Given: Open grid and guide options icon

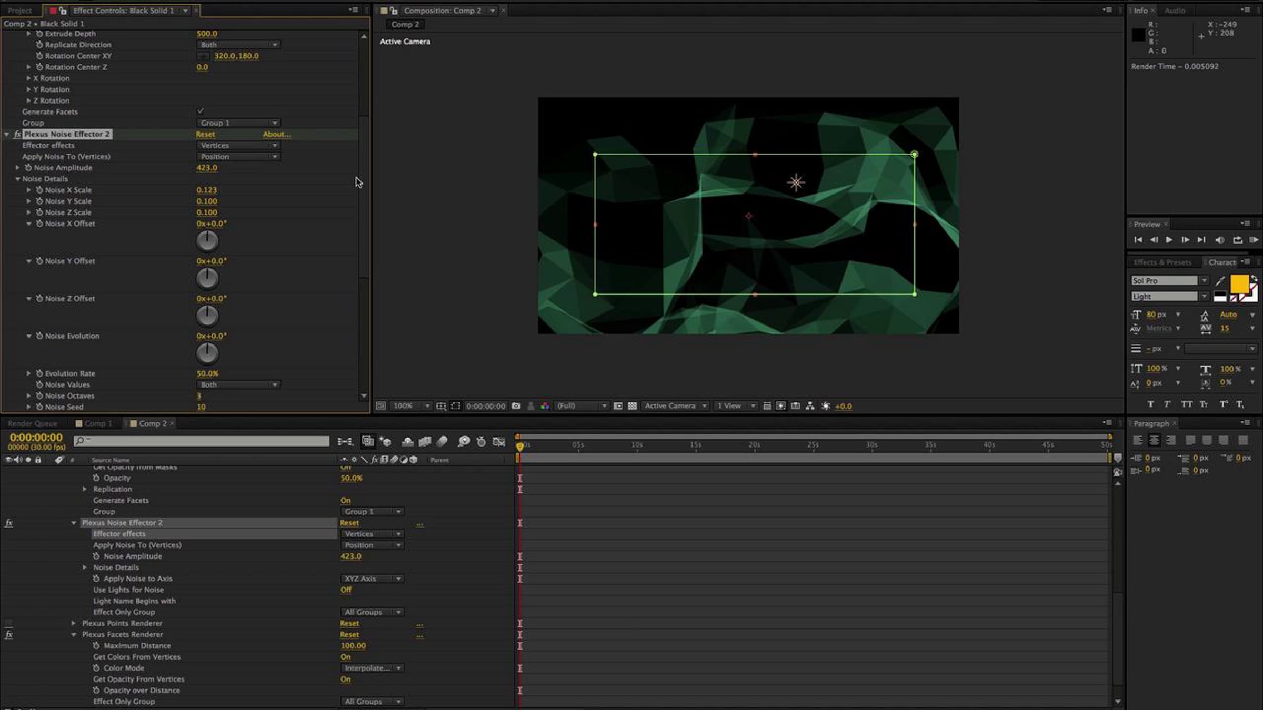Looking at the screenshot, I should coord(441,406).
